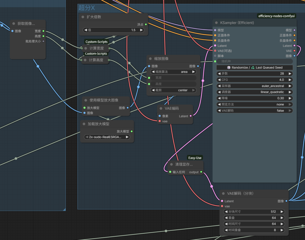Collapse the VAE编码 node via its title dot
The image size is (305, 240).
(x=161, y=109)
